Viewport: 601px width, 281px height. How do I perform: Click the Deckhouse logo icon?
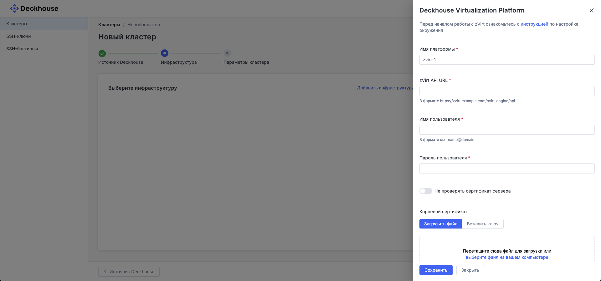click(14, 8)
